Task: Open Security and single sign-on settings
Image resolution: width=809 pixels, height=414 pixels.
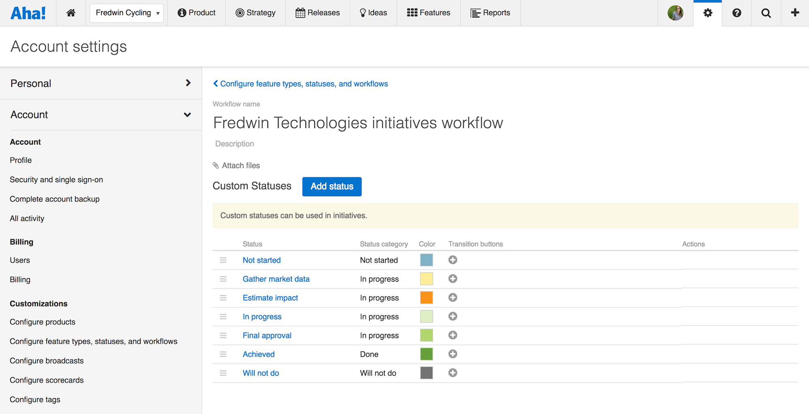Action: [56, 180]
